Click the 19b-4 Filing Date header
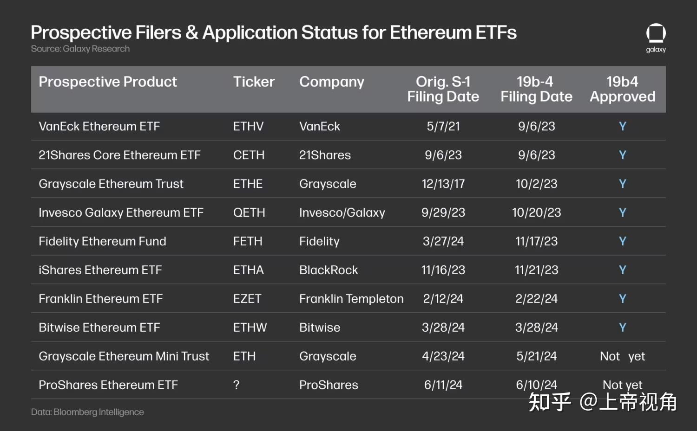The image size is (697, 431). point(536,89)
